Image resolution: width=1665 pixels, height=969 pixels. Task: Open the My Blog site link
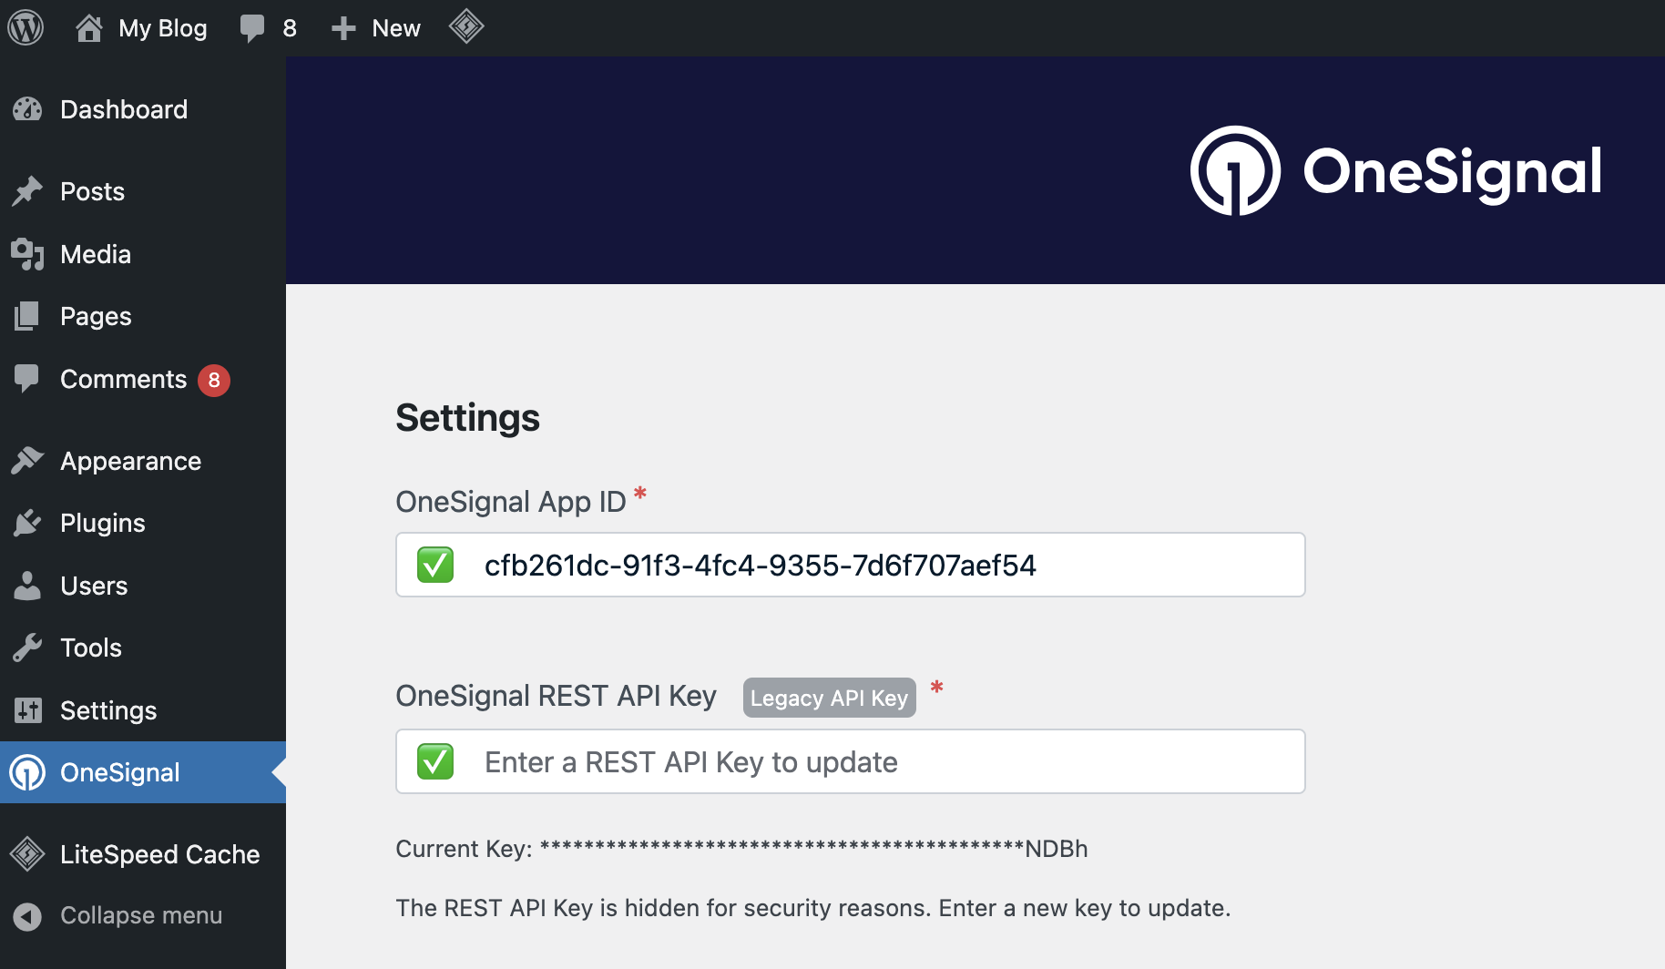pyautogui.click(x=162, y=28)
